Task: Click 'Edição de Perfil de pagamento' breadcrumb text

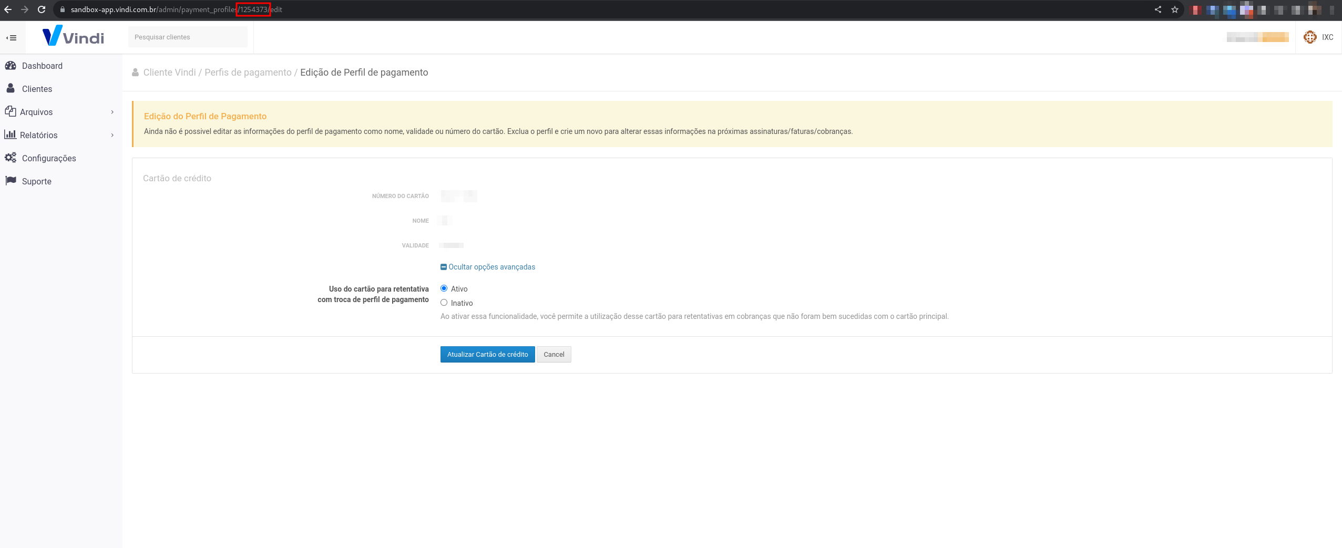Action: pyautogui.click(x=364, y=73)
